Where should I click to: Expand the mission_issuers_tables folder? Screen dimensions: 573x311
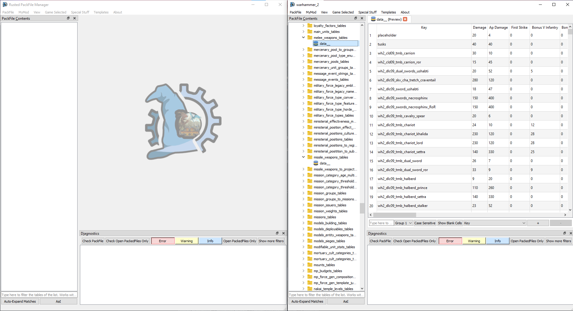coord(303,205)
